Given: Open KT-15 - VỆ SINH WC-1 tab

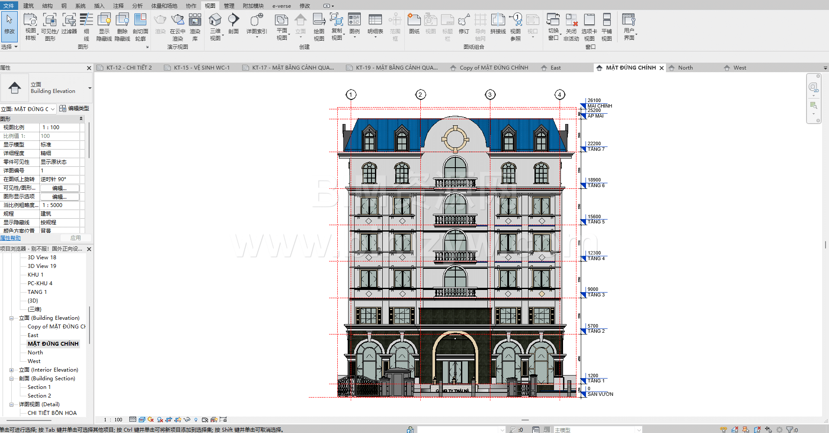Looking at the screenshot, I should pyautogui.click(x=202, y=68).
